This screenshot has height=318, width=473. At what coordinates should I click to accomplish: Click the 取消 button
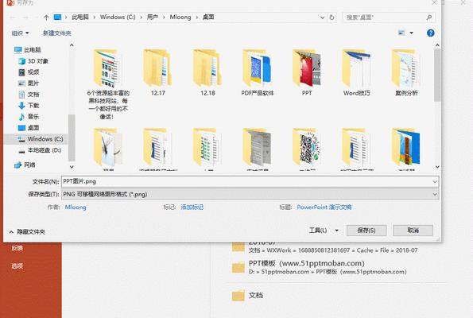click(x=413, y=231)
